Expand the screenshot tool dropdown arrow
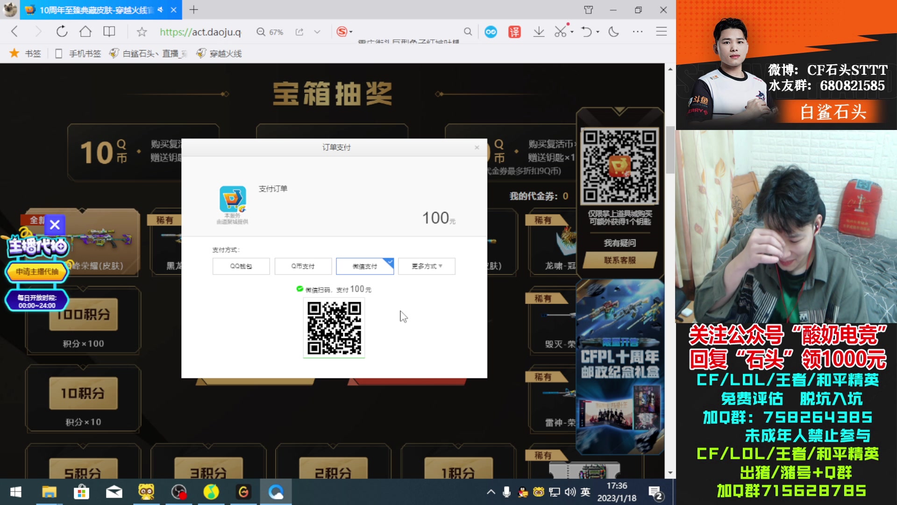Image resolution: width=897 pixels, height=505 pixels. 572,32
